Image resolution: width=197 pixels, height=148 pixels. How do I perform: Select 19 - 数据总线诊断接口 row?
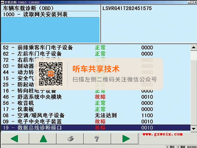pyautogui.click(x=96, y=128)
